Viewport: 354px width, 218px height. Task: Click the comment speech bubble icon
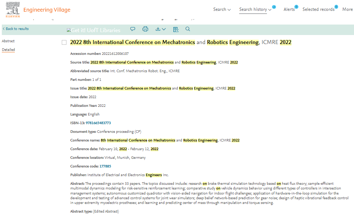[x=133, y=29]
